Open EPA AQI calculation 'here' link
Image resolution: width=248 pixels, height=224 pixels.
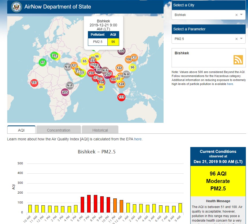tap(138, 139)
